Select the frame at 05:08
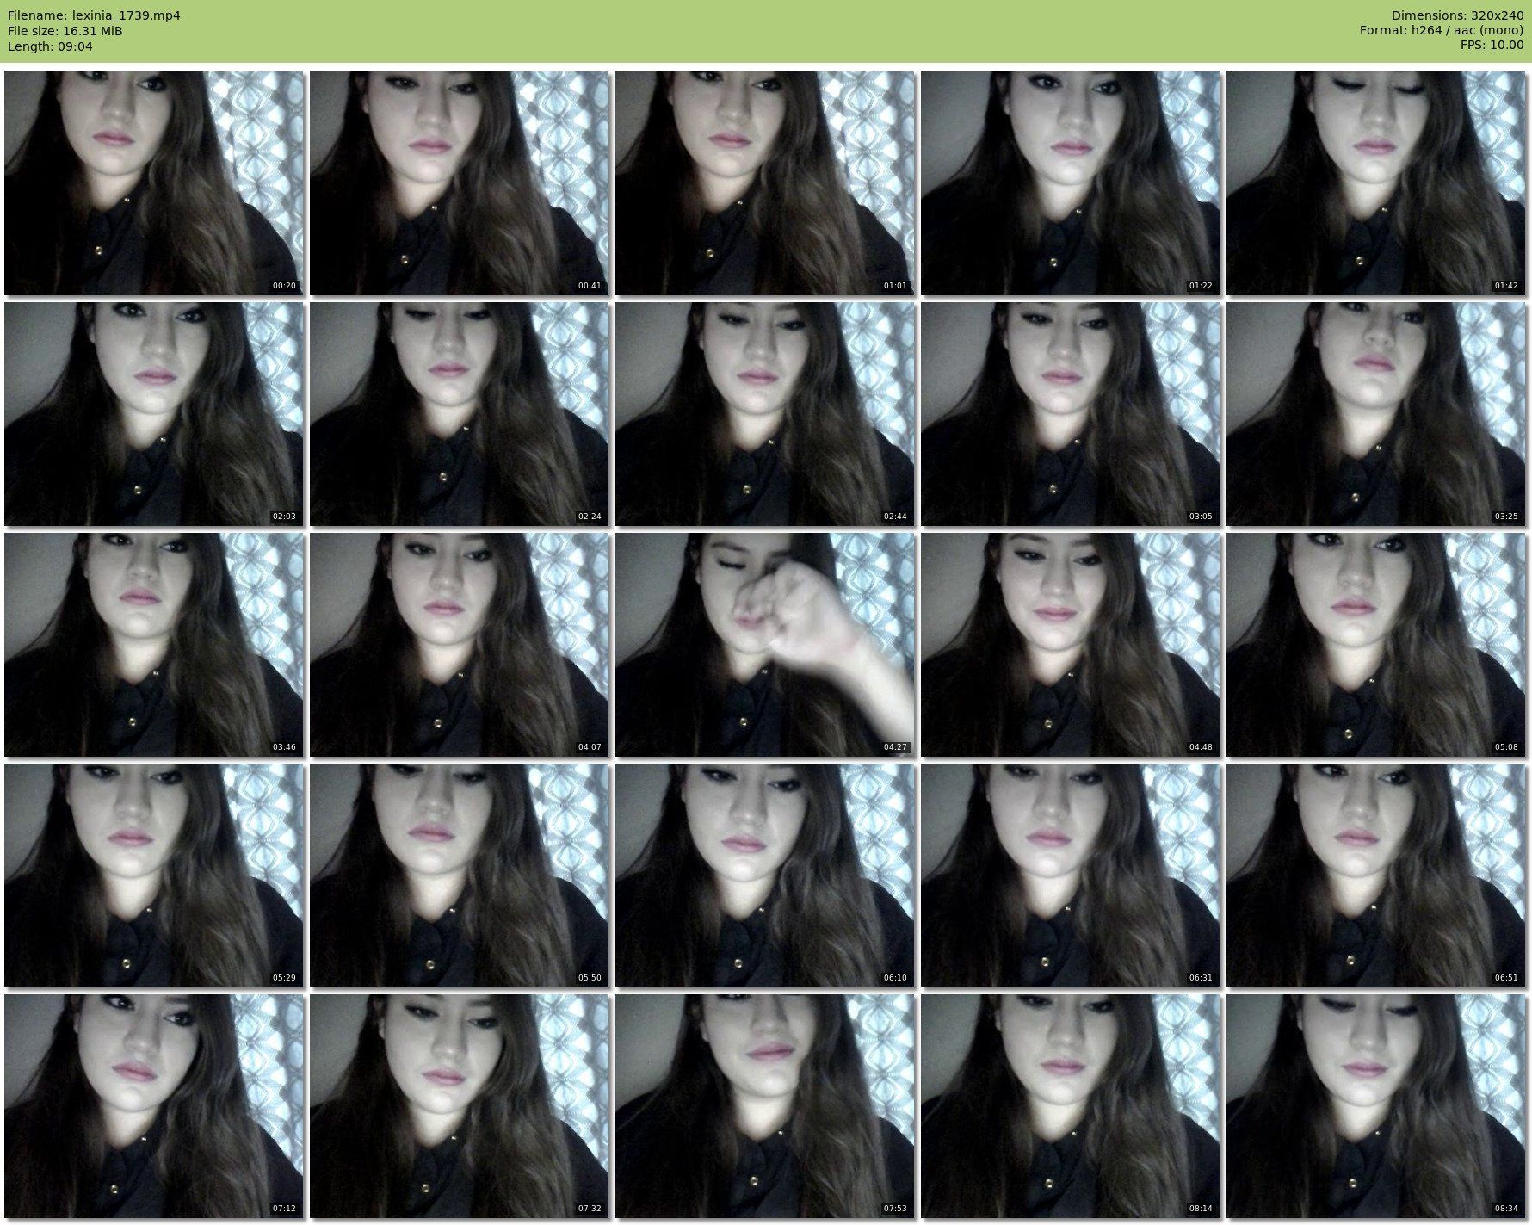 [x=1375, y=645]
